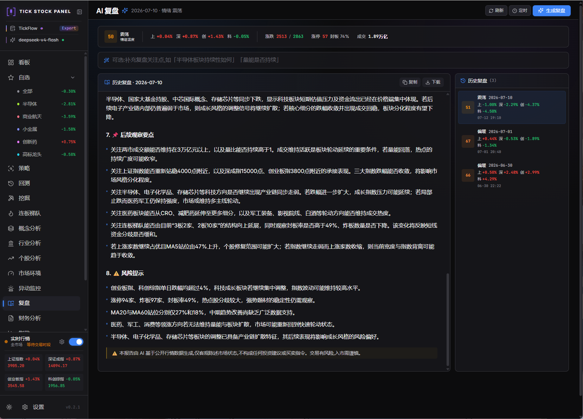Click the 定时 schedule button
The height and width of the screenshot is (419, 583).
pyautogui.click(x=520, y=11)
